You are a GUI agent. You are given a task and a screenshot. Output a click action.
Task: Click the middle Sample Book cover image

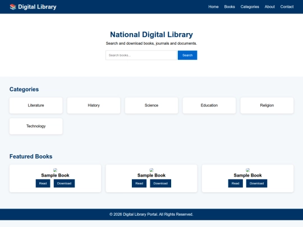[x=151, y=170]
